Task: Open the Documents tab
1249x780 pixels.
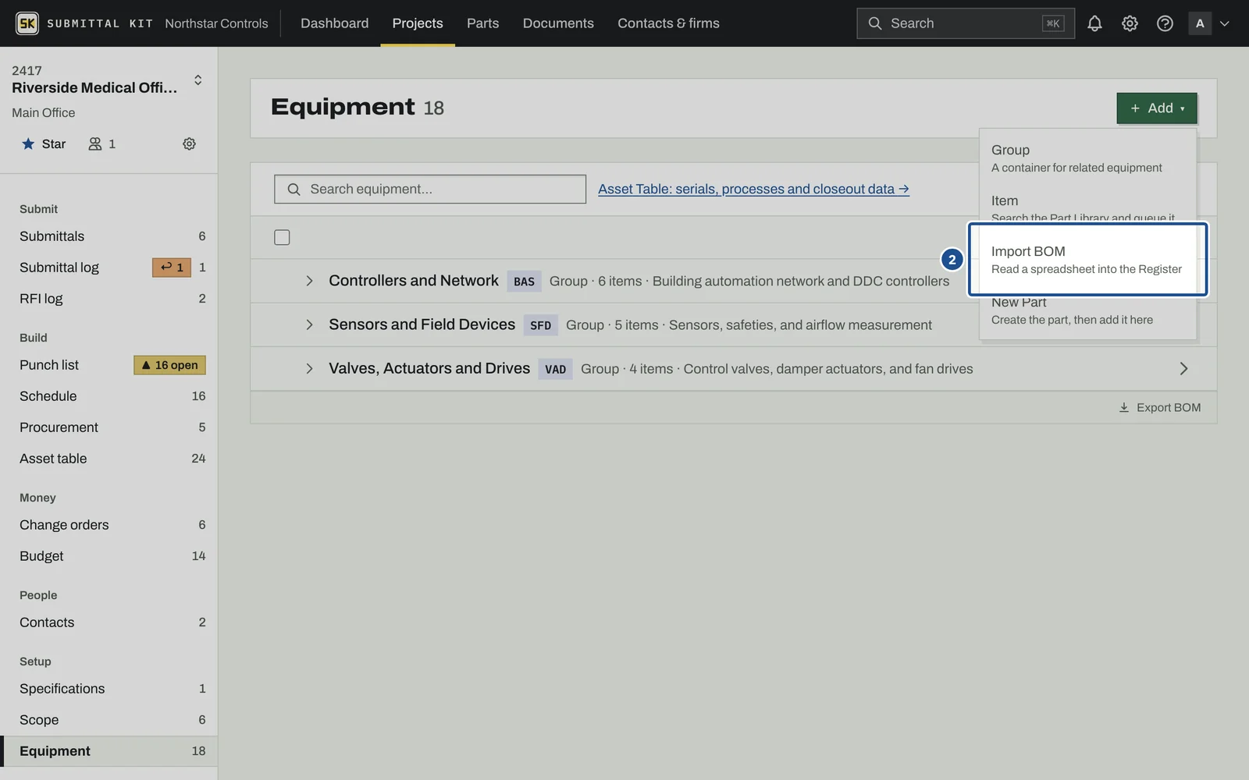Action: (x=558, y=23)
